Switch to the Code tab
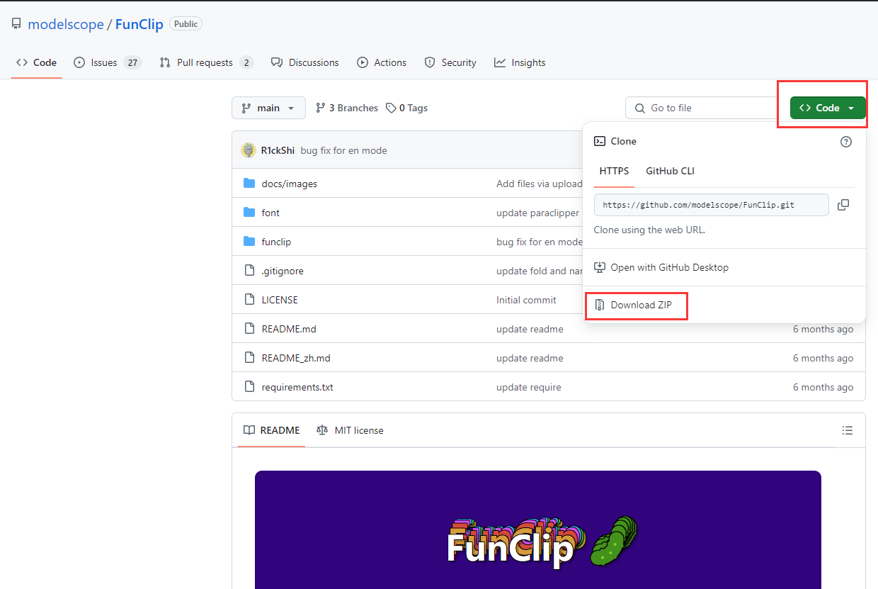Viewport: 878px width, 589px height. (x=36, y=62)
